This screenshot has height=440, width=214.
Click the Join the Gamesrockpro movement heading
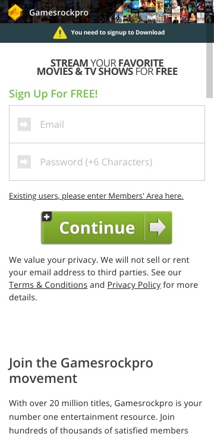81,370
